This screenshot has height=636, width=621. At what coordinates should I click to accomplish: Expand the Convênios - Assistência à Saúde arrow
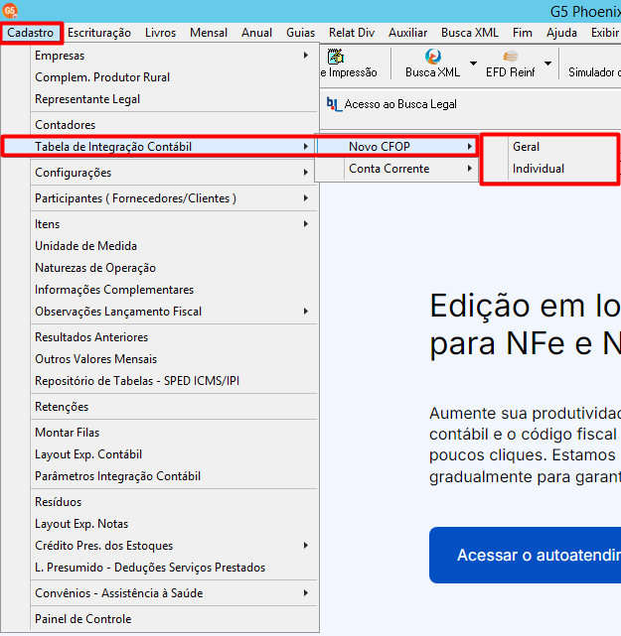point(306,593)
